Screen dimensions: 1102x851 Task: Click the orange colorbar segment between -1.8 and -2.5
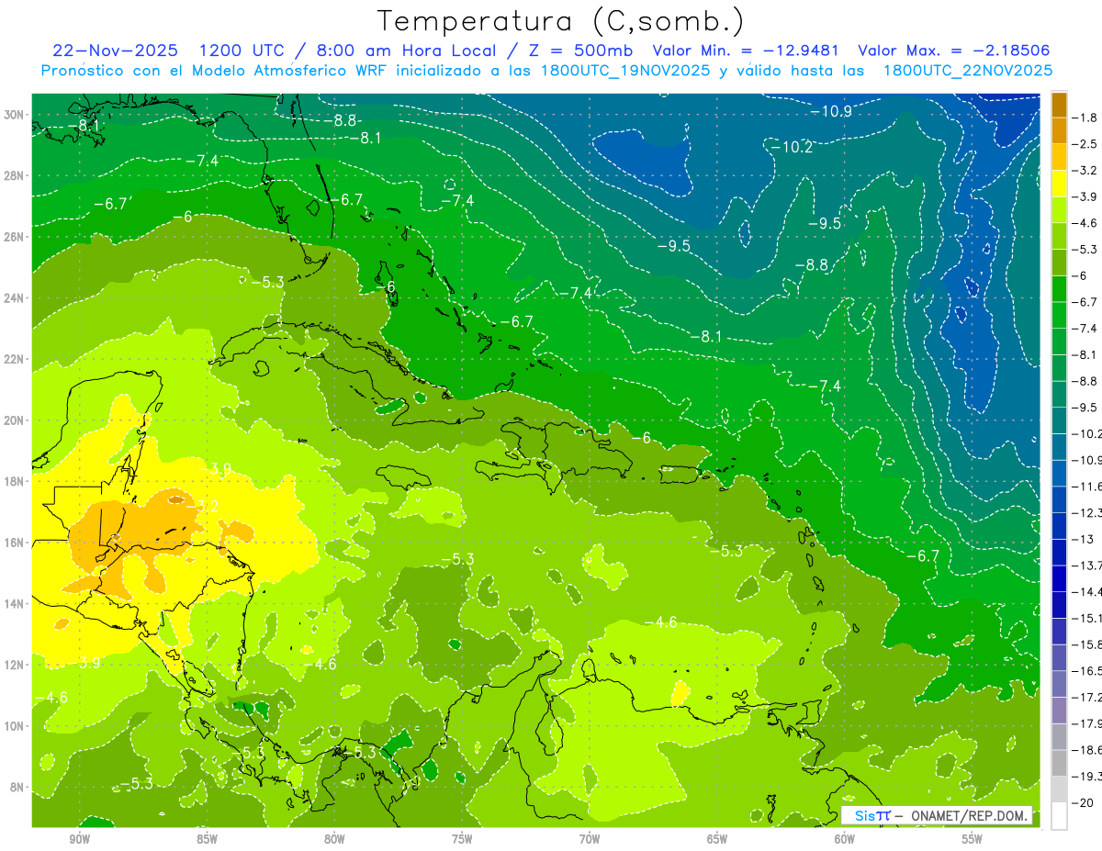1059,131
